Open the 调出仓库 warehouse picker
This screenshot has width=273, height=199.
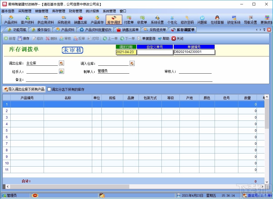[x=61, y=63]
